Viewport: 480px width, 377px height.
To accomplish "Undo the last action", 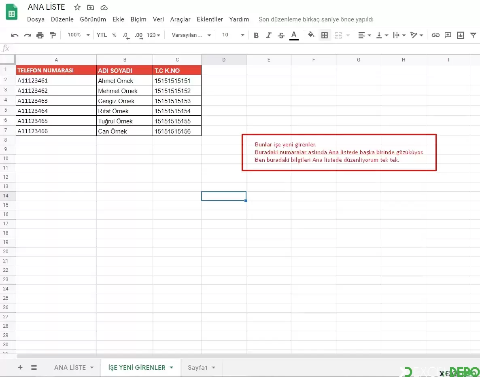I will click(15, 35).
